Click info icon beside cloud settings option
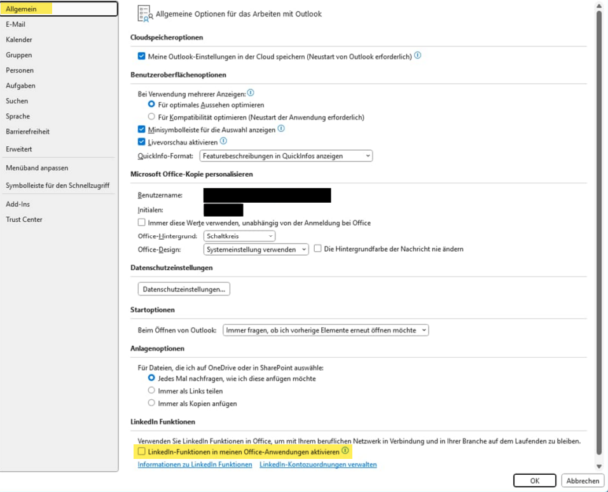Viewport: 608px width, 492px height. tap(418, 55)
